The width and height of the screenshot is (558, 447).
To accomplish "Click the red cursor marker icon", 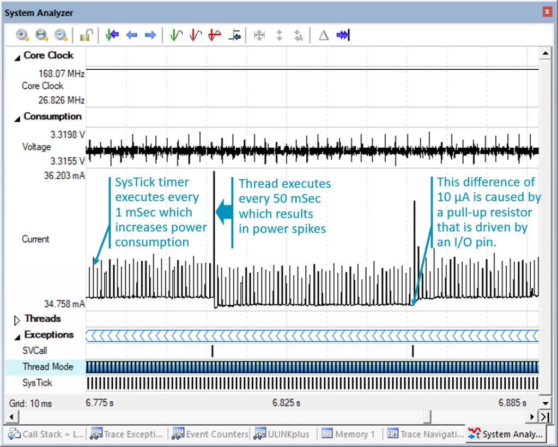I will (196, 35).
